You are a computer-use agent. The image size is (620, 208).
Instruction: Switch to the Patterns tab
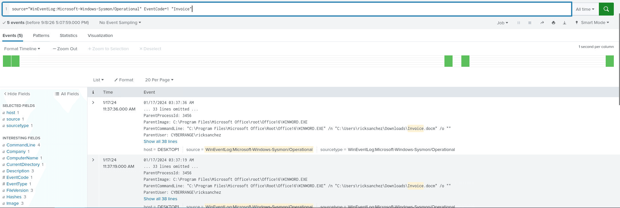41,36
